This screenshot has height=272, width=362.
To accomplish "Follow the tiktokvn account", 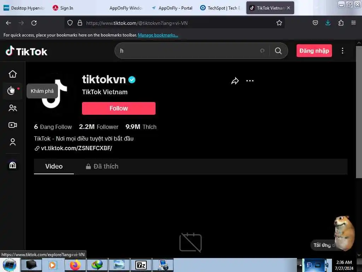I will [119, 108].
